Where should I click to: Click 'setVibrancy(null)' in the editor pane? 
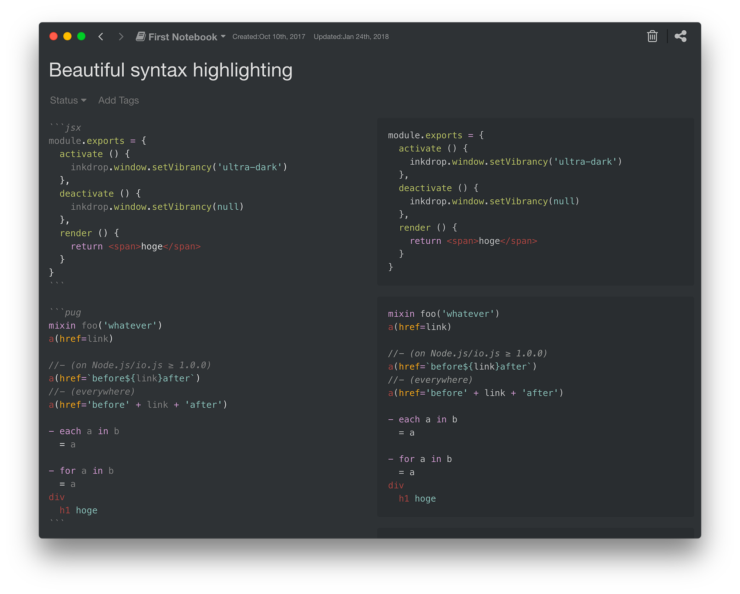tap(197, 207)
